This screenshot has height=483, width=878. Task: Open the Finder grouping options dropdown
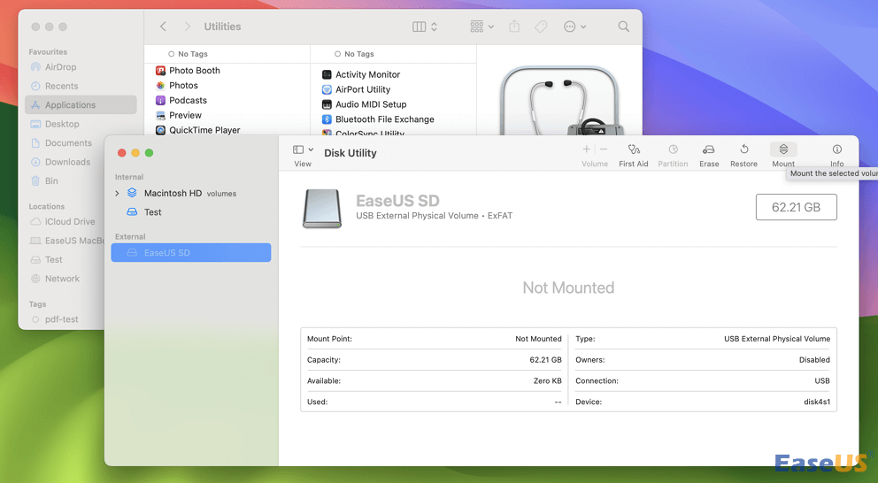click(x=482, y=27)
